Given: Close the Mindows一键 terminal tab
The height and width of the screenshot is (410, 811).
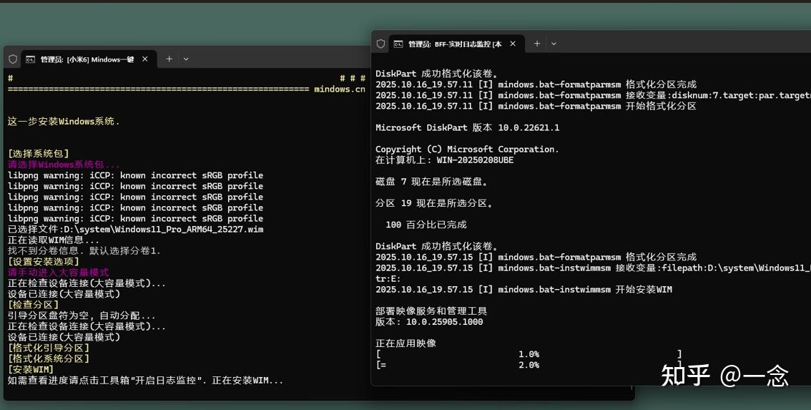Looking at the screenshot, I should tap(145, 59).
